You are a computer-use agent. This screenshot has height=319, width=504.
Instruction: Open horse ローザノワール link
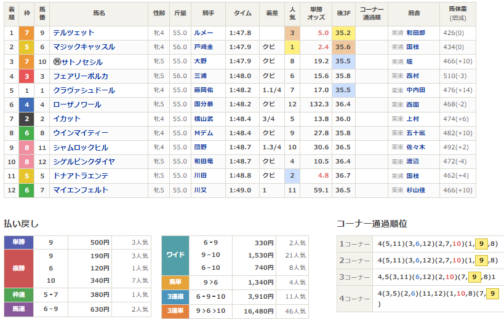[x=77, y=104]
